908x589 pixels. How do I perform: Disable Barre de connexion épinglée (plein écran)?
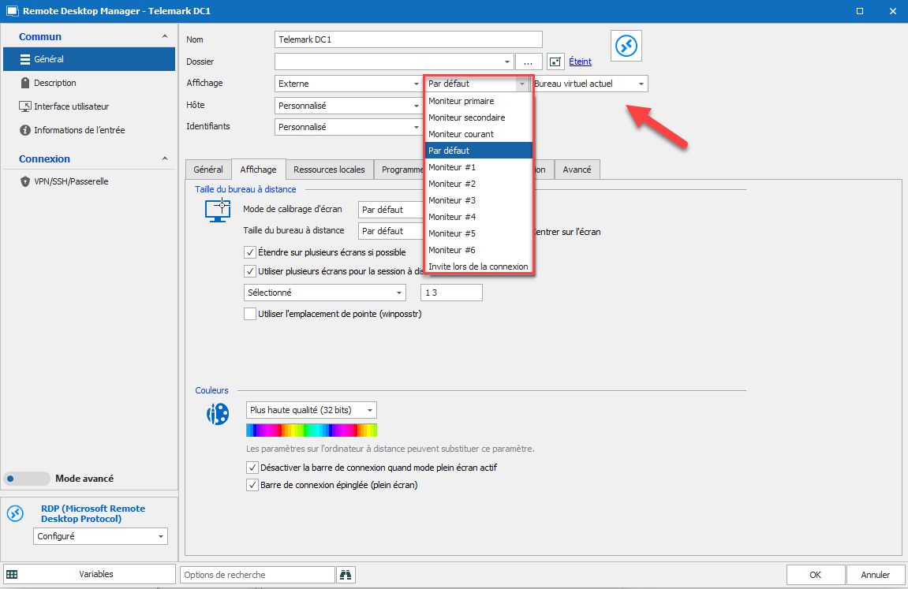(252, 485)
